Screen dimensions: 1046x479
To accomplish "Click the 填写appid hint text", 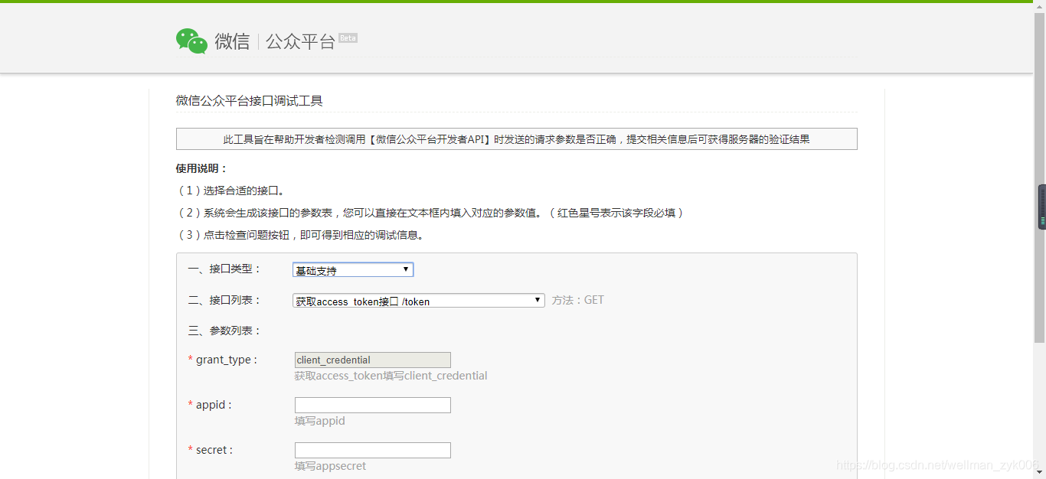I will click(x=320, y=421).
